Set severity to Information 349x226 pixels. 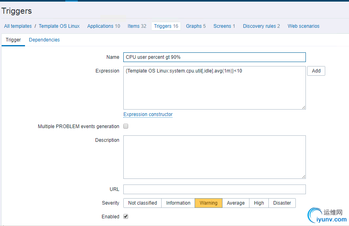coord(178,203)
